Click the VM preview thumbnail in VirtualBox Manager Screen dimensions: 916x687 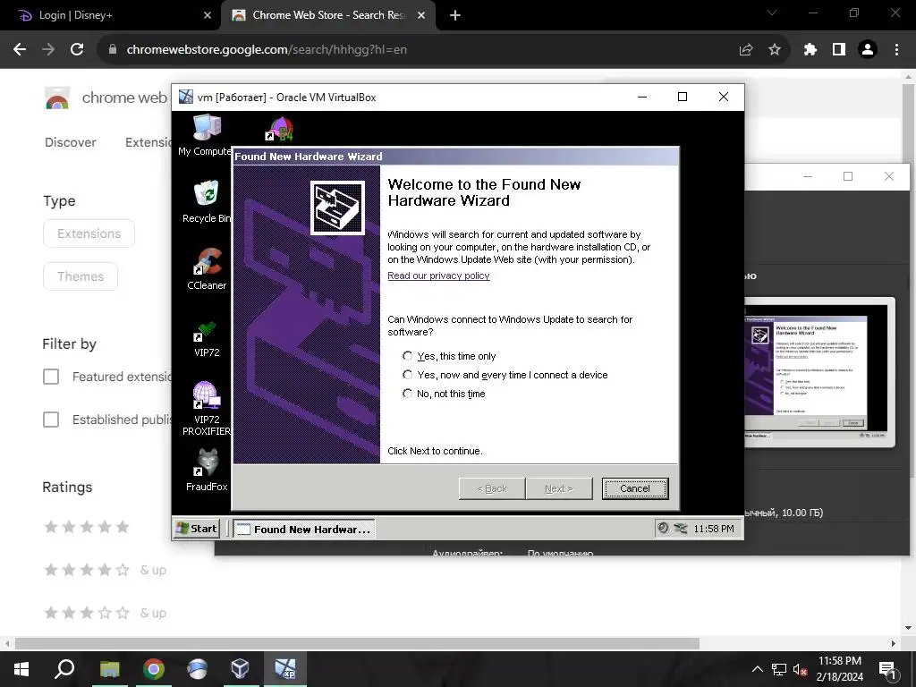click(x=818, y=373)
